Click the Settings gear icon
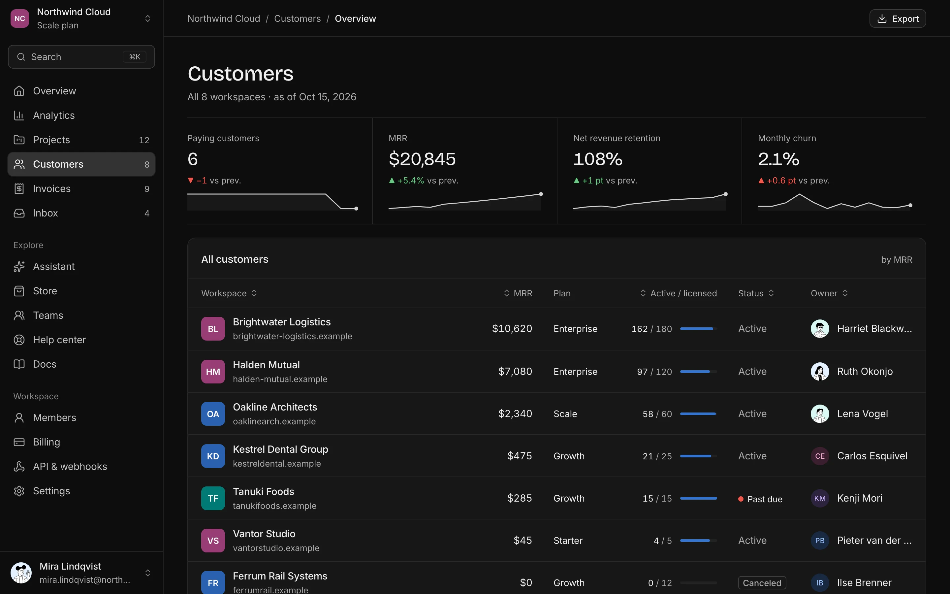The height and width of the screenshot is (594, 950). tap(19, 491)
